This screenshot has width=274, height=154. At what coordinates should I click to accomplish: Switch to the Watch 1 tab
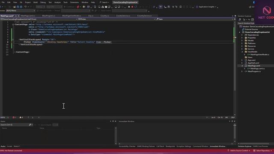point(17,146)
